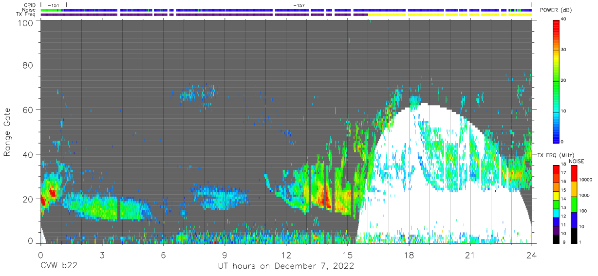The width and height of the screenshot is (598, 276).
Task: Pick the NOISE color scale bar
Action: pyautogui.click(x=574, y=204)
